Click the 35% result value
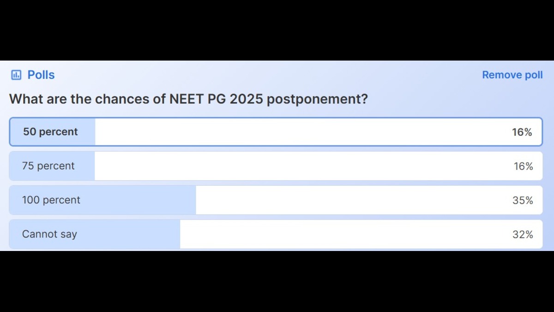Screen dimensions: 554x312 tap(523, 201)
